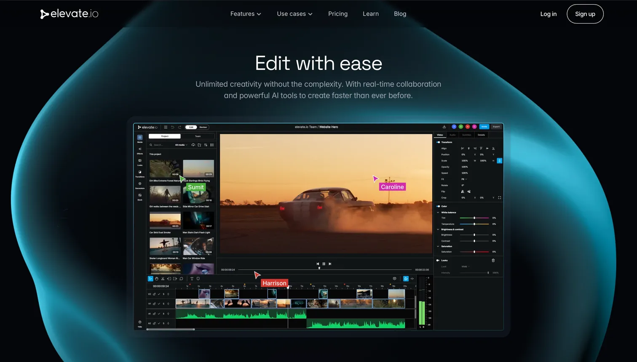Click Sign up in the top navigation
Screen dimensions: 637x362
(x=585, y=14)
